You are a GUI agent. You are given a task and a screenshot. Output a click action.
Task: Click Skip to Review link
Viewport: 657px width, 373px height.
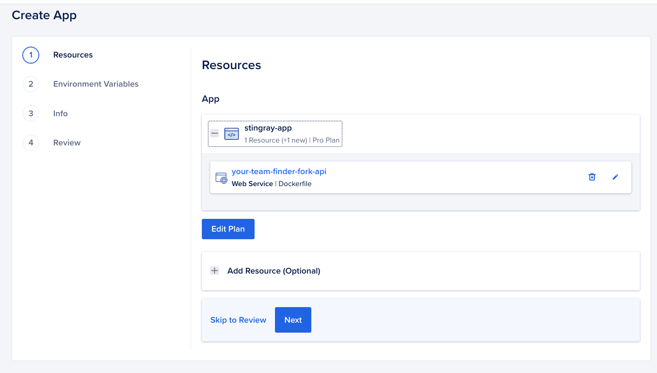coord(238,320)
